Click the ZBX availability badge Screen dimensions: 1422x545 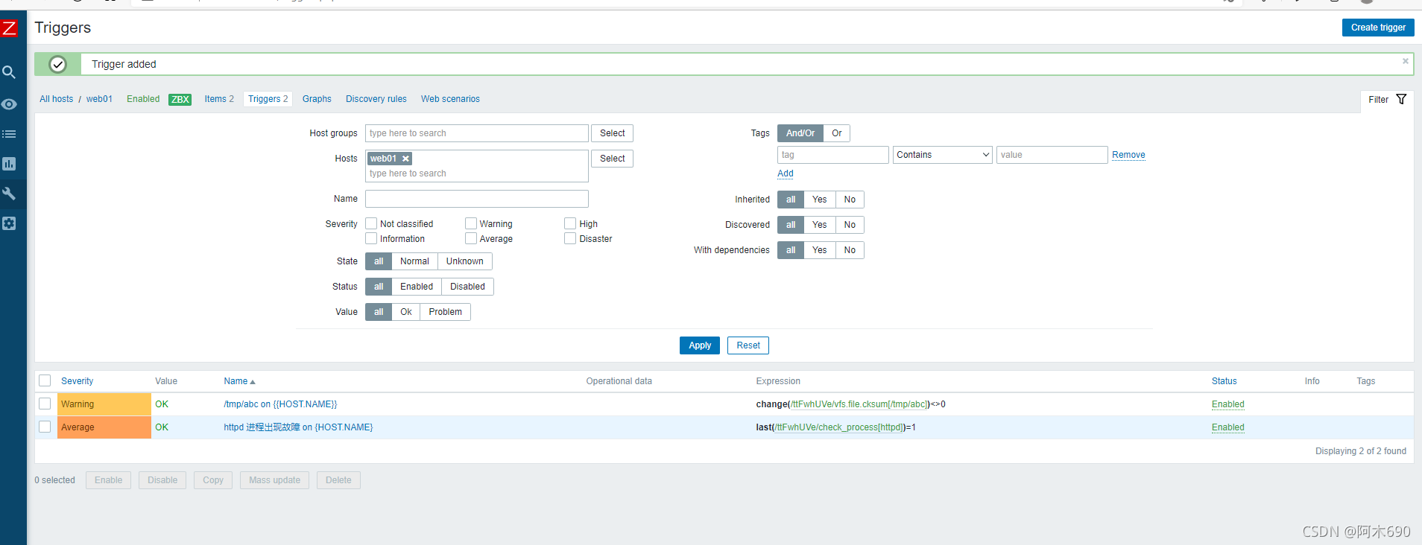(x=180, y=99)
